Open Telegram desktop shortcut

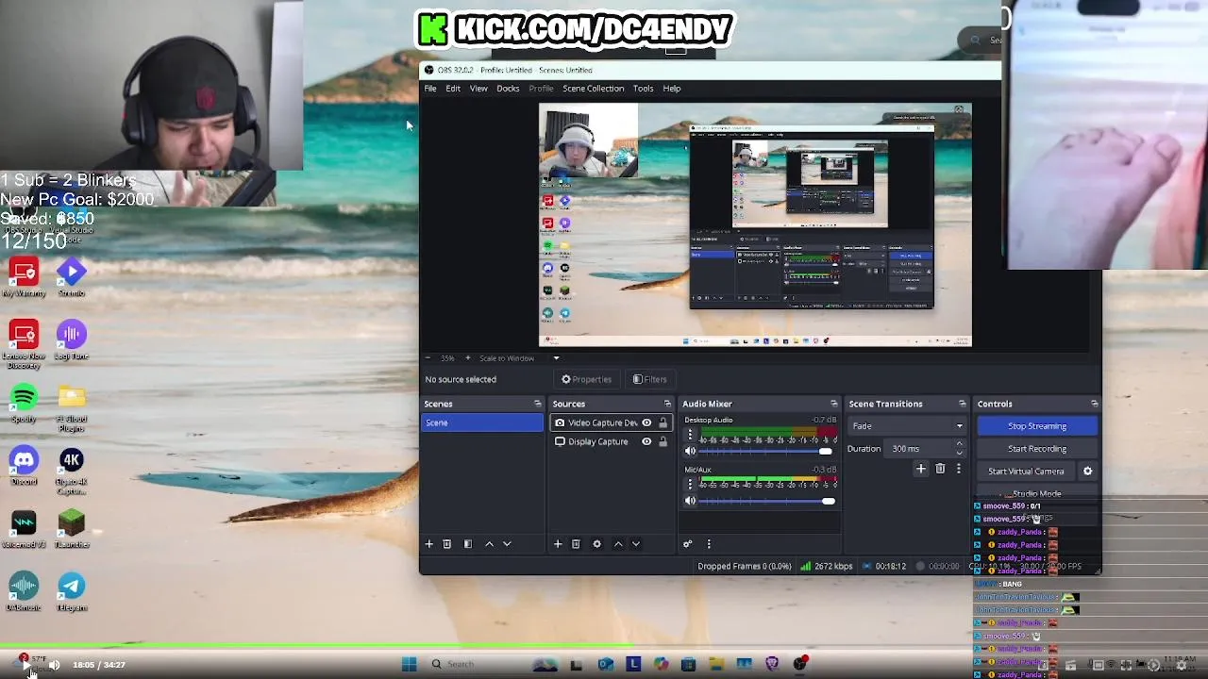tap(71, 591)
